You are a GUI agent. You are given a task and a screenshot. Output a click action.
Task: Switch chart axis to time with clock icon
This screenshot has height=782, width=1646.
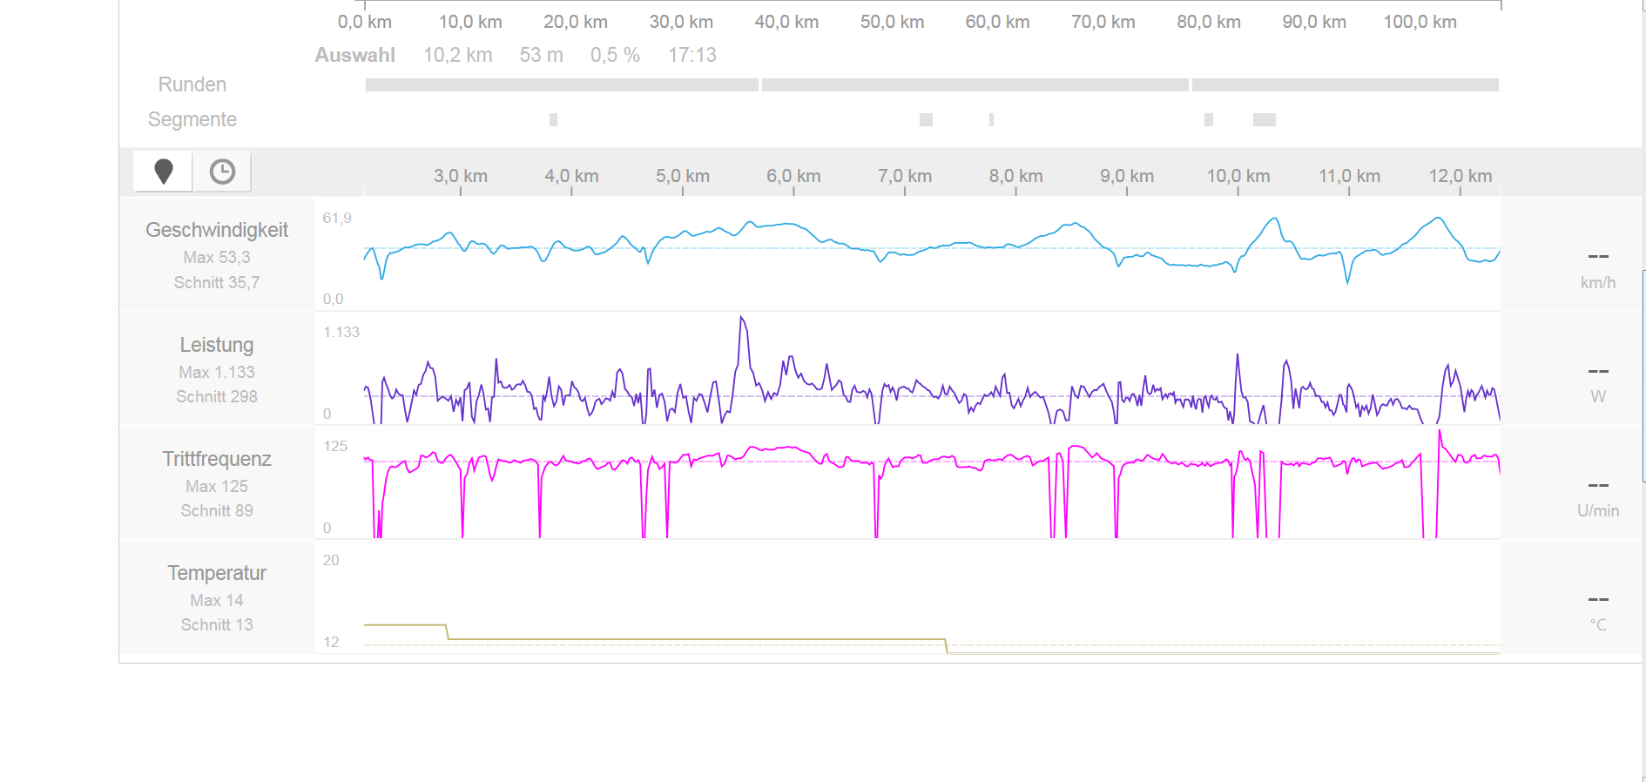tap(222, 172)
